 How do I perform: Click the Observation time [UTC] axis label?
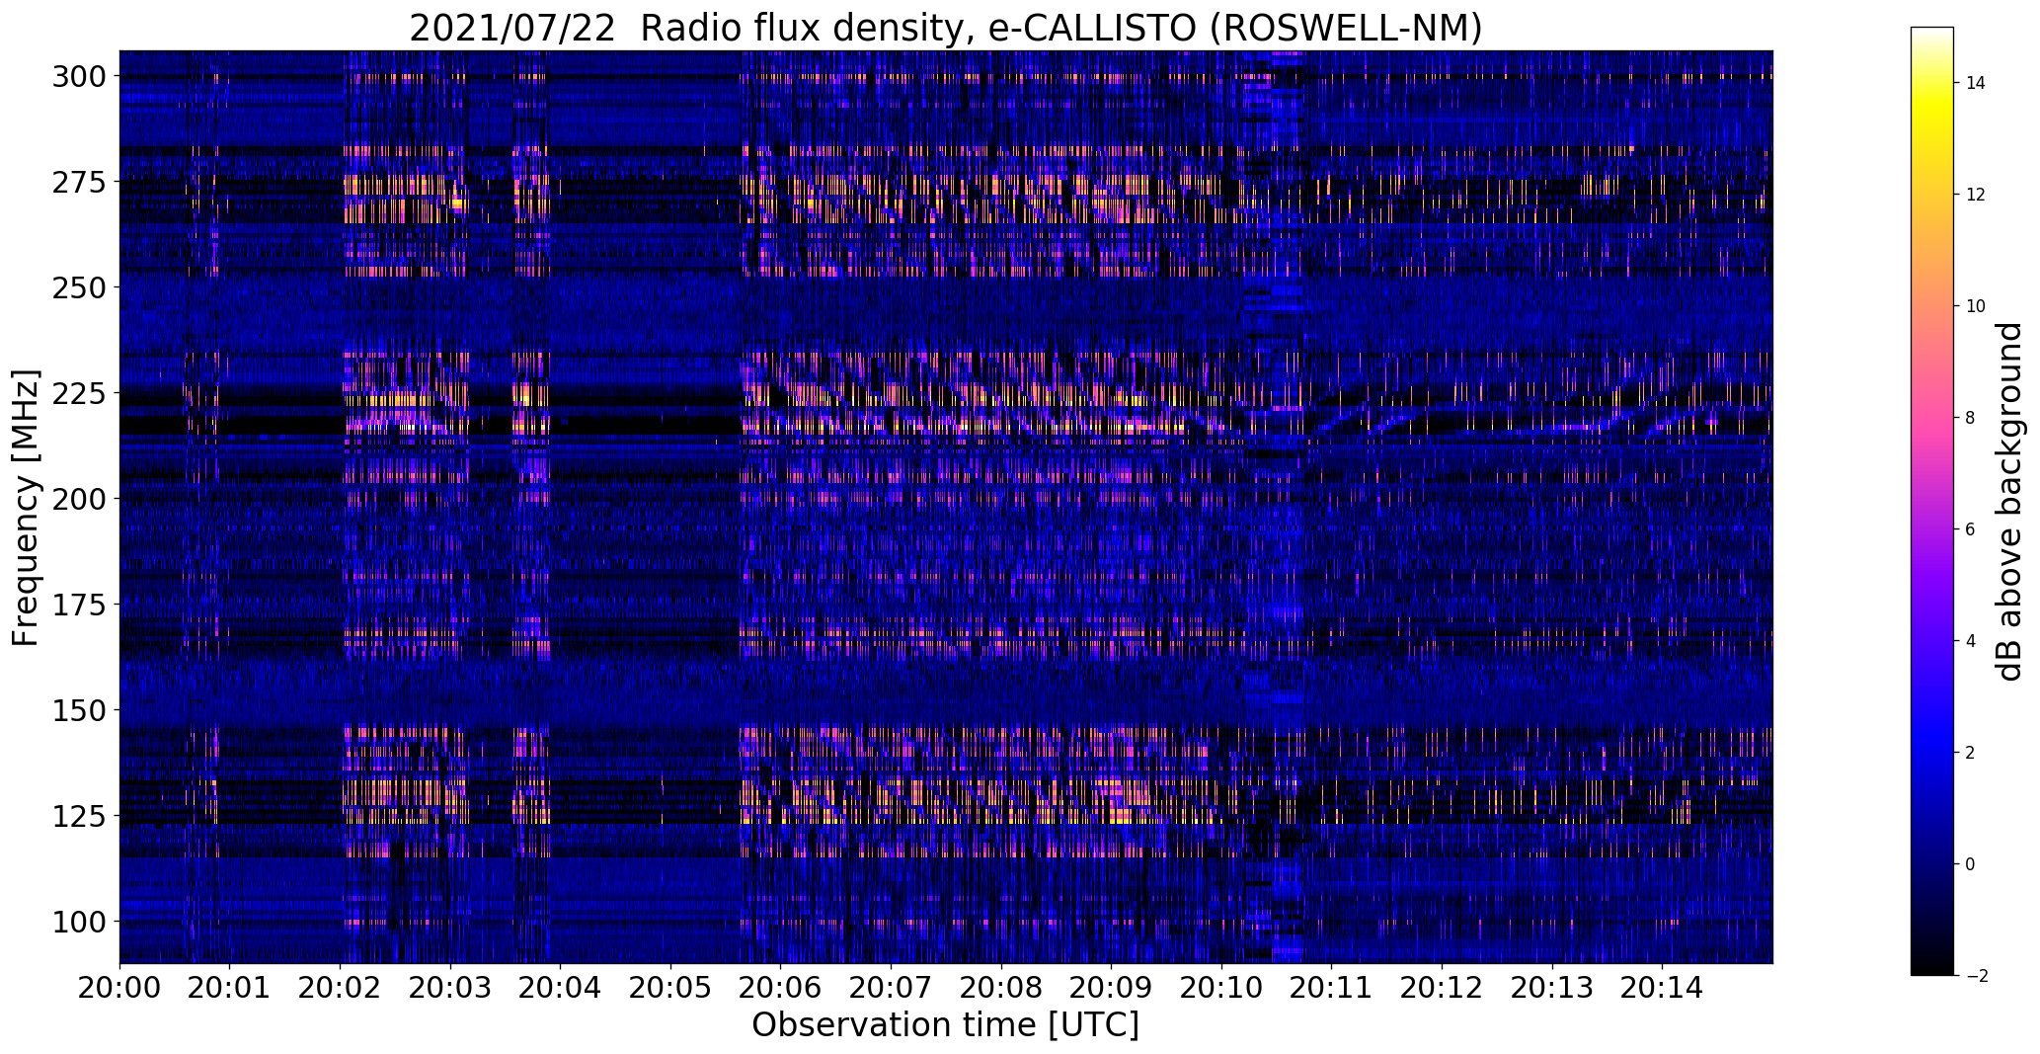[x=945, y=1025]
